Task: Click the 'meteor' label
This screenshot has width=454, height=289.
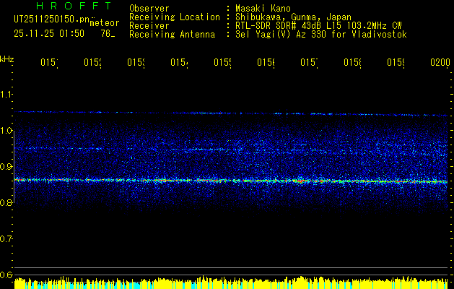Action: pyautogui.click(x=105, y=23)
